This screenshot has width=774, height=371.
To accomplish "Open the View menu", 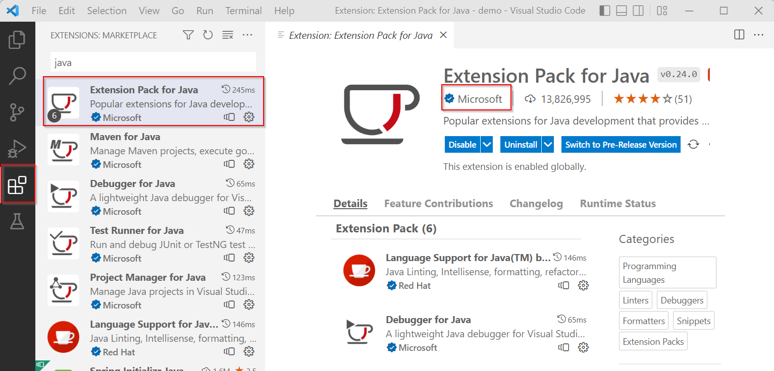I will click(x=149, y=11).
